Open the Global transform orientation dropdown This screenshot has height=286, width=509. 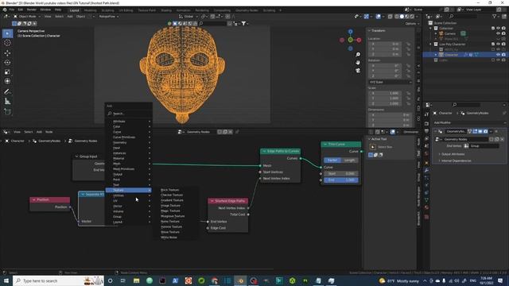tap(188, 16)
